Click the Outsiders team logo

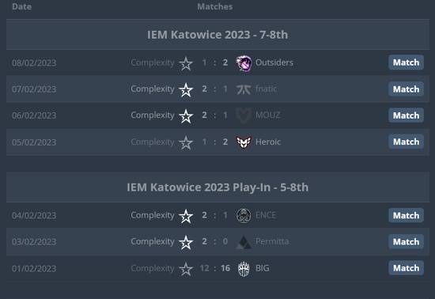coord(244,63)
